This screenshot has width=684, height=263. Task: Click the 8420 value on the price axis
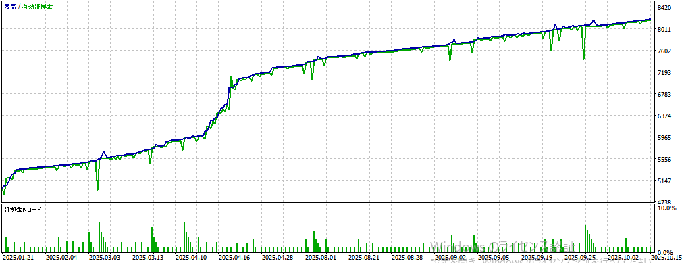[665, 8]
